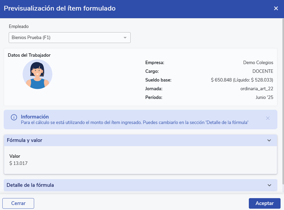Click the 'Datos del Trabajador' heading
The image size is (284, 210).
[x=29, y=55]
